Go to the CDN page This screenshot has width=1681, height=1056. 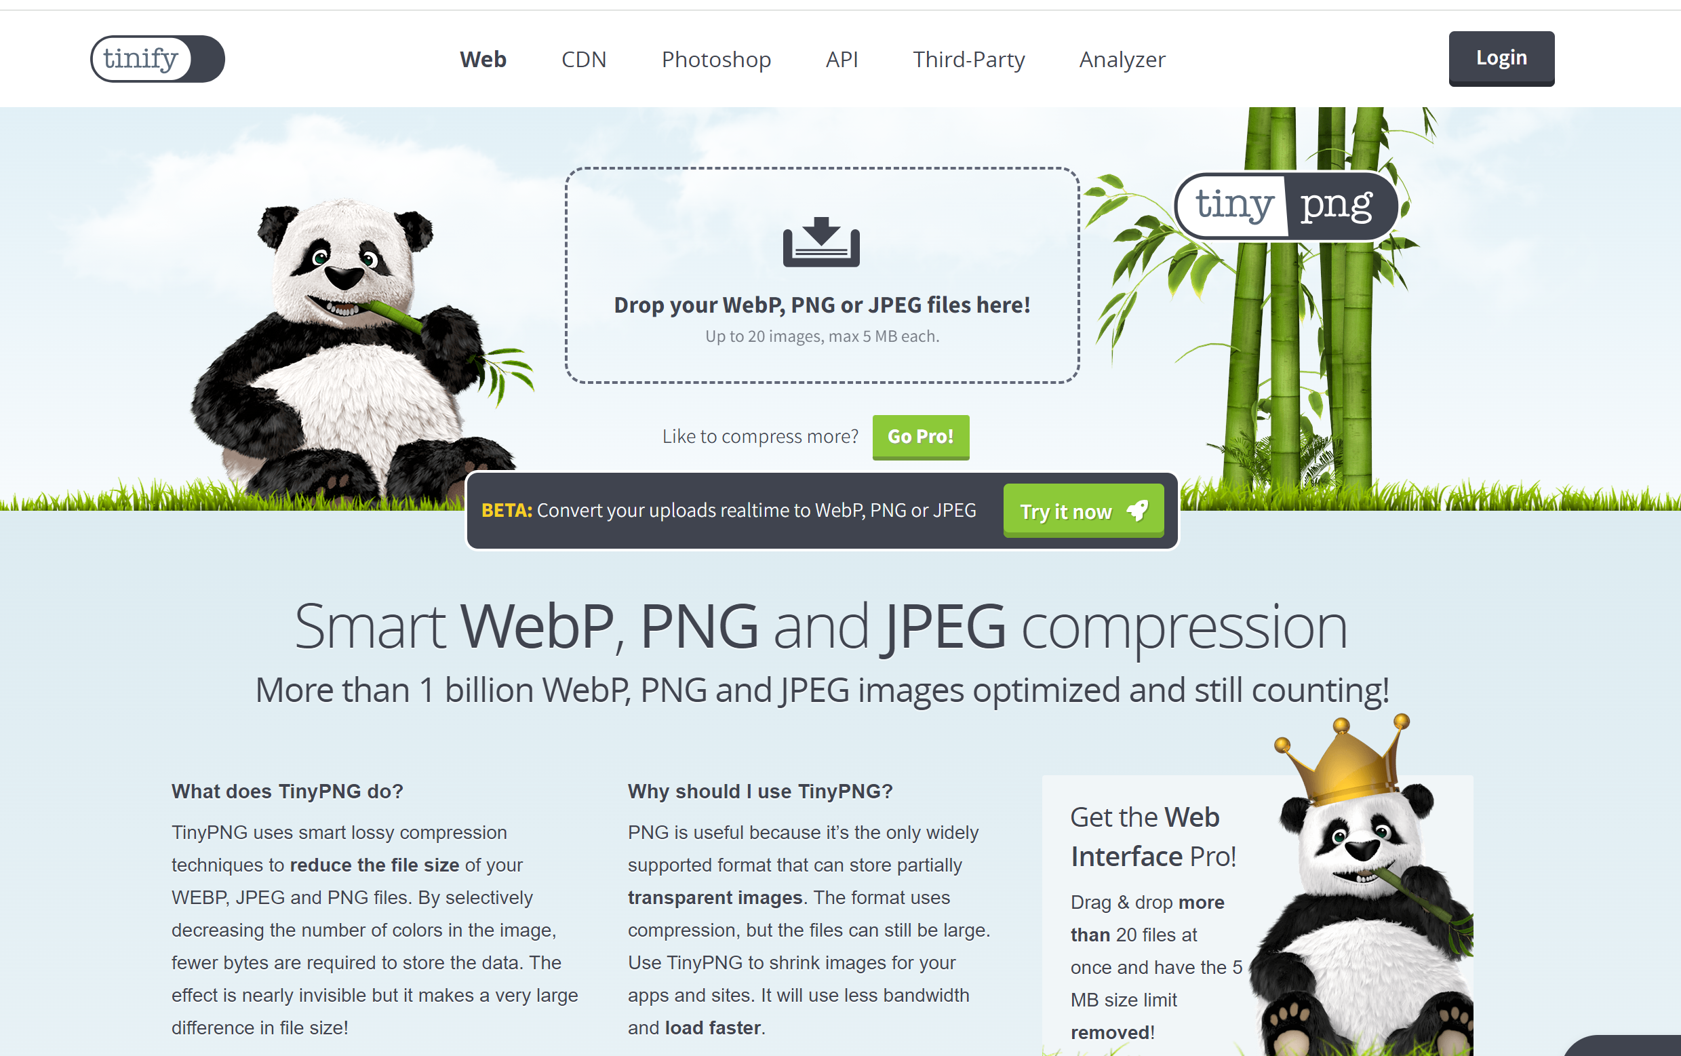[x=584, y=60]
